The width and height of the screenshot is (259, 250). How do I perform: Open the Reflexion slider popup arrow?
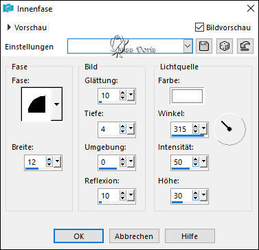coord(131,195)
